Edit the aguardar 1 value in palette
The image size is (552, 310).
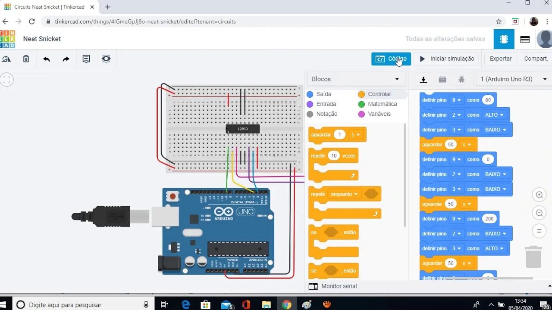pos(339,135)
